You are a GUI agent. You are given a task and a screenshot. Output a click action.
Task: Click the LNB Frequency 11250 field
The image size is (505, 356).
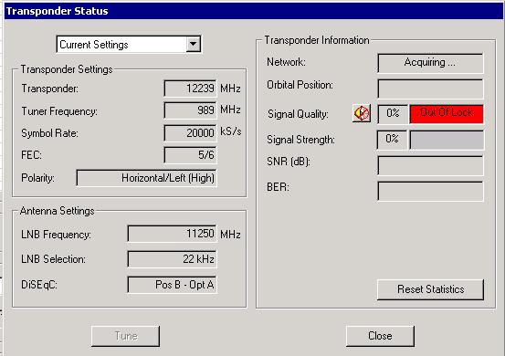tap(173, 234)
